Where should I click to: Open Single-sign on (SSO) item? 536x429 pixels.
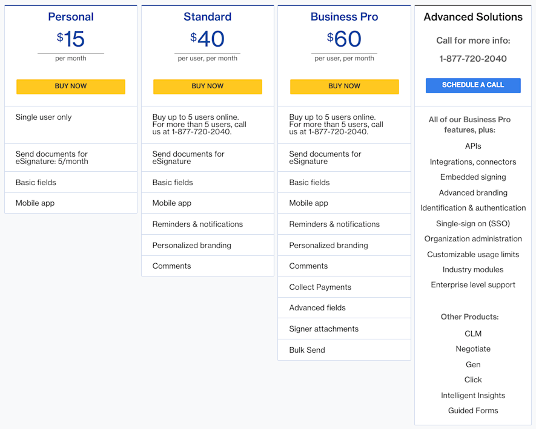[473, 223]
